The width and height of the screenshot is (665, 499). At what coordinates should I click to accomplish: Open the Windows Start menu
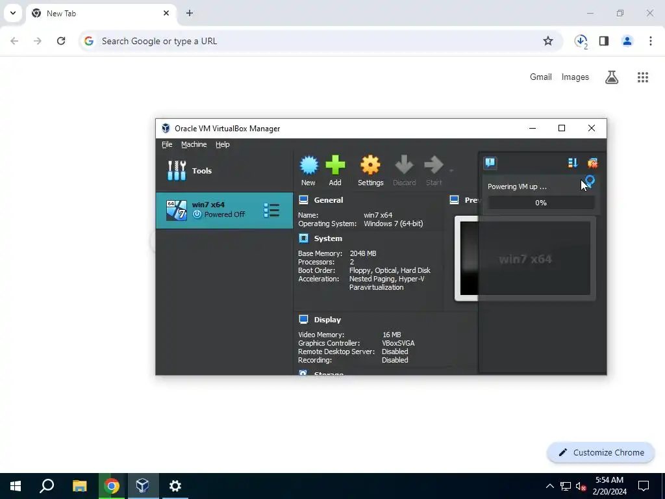(16, 486)
